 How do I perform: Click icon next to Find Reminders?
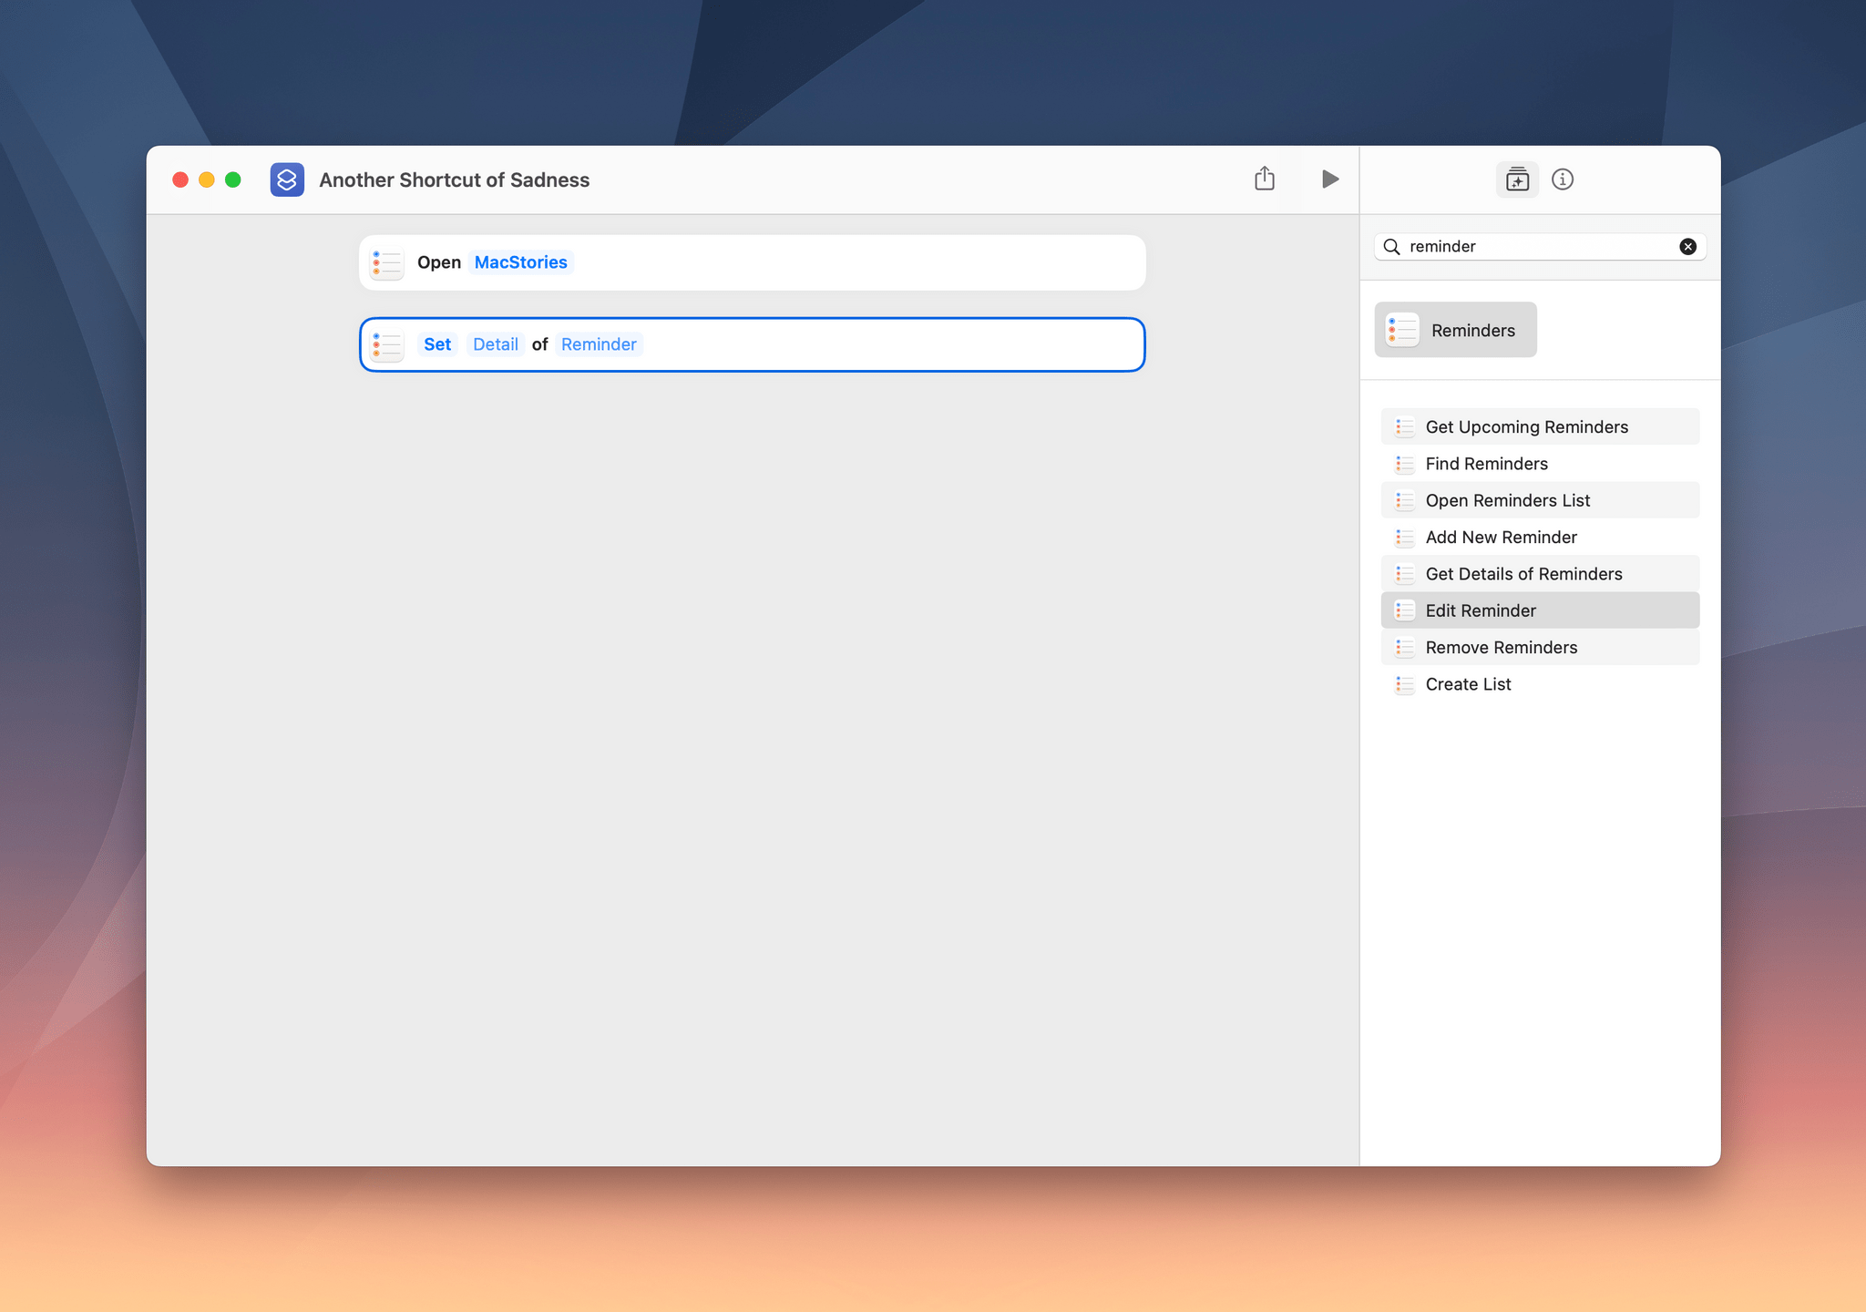1404,464
